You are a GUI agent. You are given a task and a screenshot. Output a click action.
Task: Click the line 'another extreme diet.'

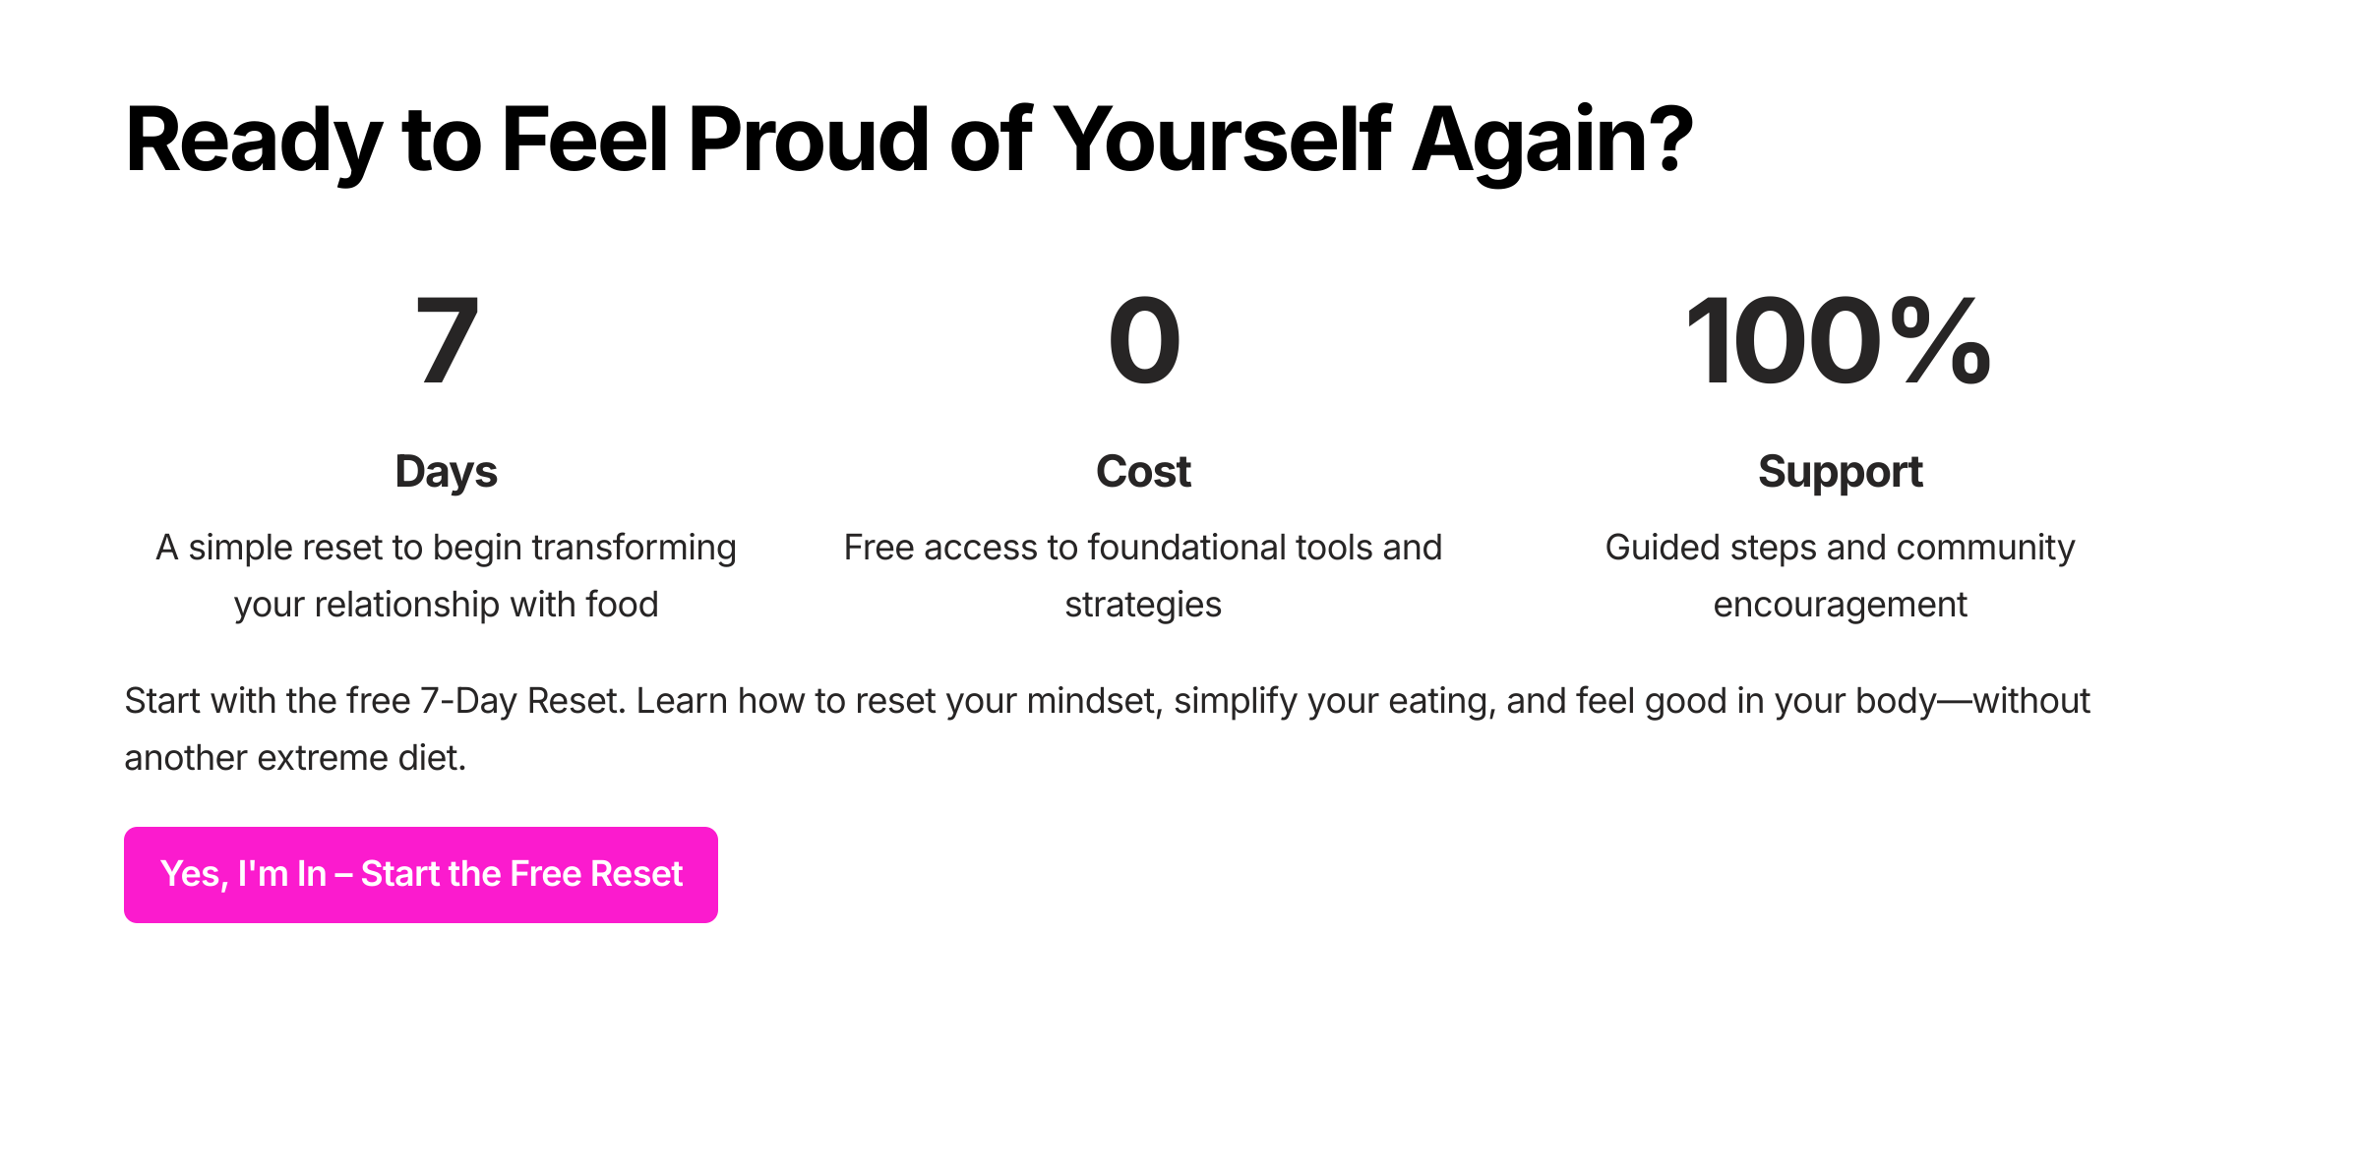click(x=295, y=758)
